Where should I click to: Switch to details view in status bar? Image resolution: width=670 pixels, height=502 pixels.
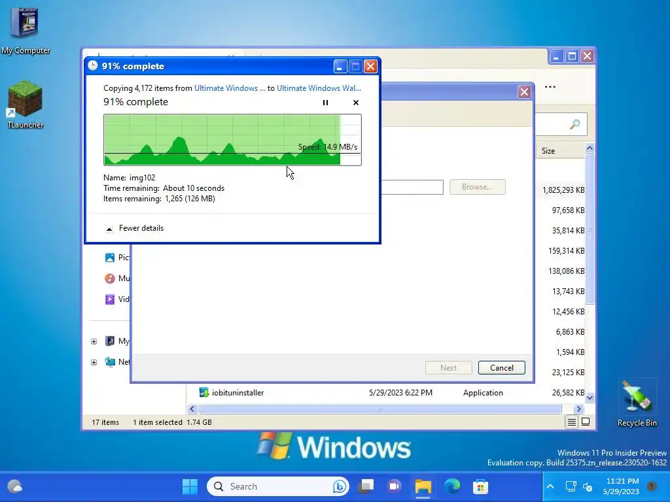coord(571,422)
